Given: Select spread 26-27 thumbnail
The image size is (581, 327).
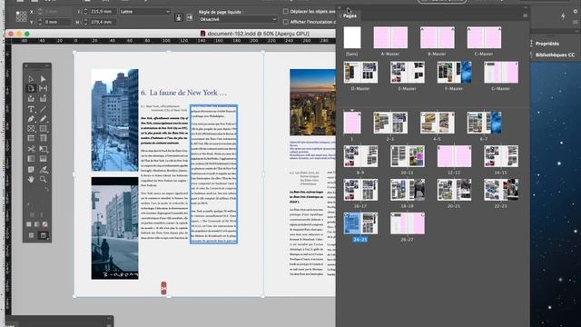Looking at the screenshot, I should (408, 223).
